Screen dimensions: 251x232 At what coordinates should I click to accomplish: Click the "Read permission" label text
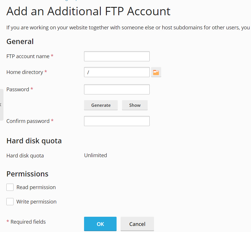(x=36, y=187)
